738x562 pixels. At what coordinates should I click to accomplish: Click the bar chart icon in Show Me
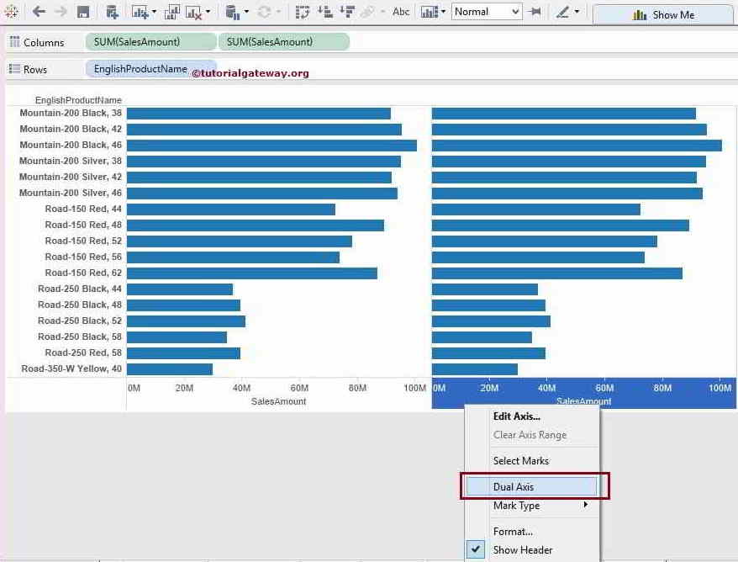tap(639, 15)
